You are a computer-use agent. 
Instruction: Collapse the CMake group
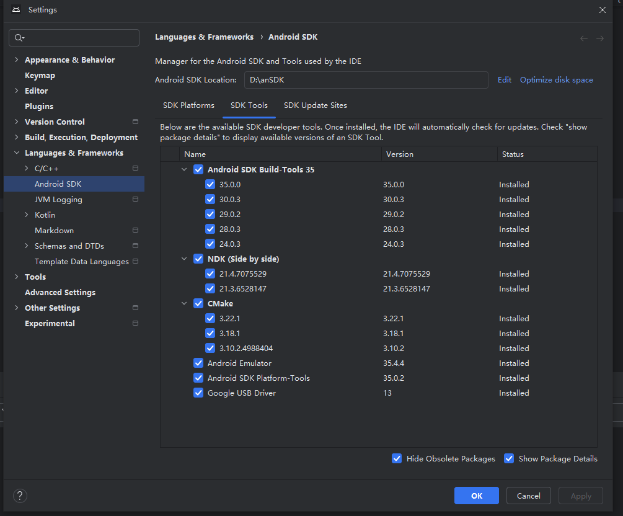pos(184,303)
